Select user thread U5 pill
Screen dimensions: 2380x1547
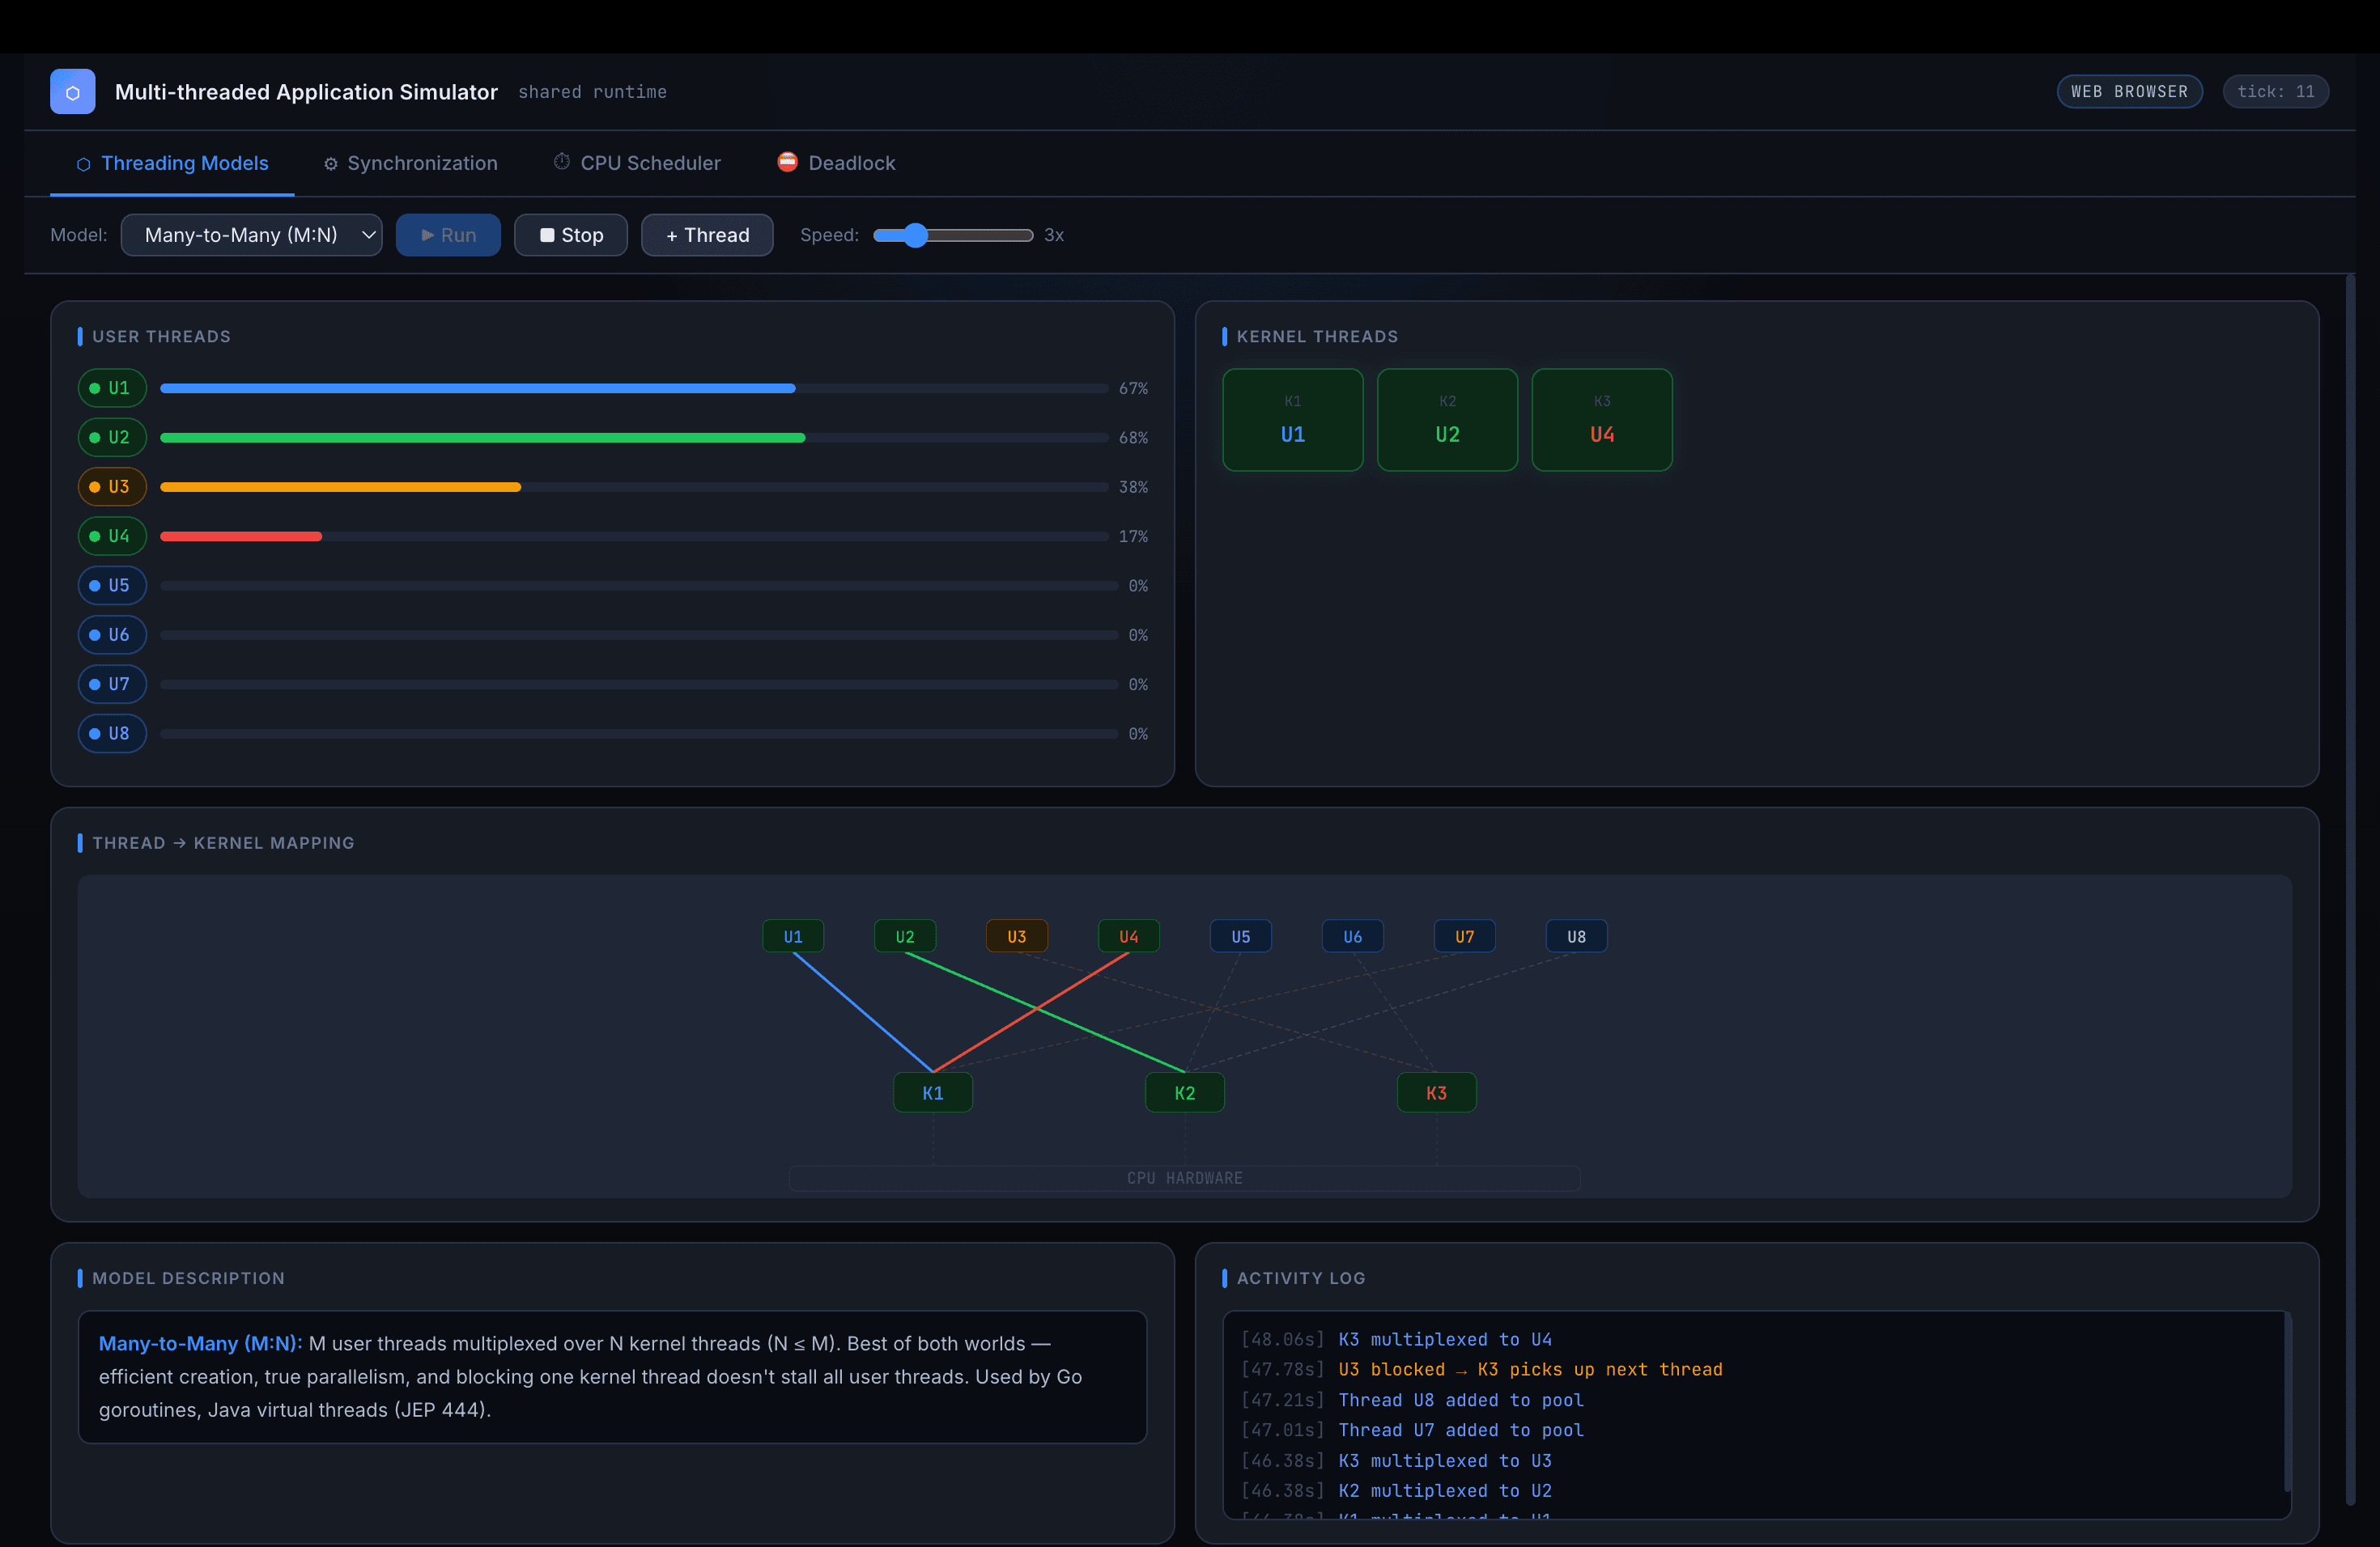[x=112, y=586]
